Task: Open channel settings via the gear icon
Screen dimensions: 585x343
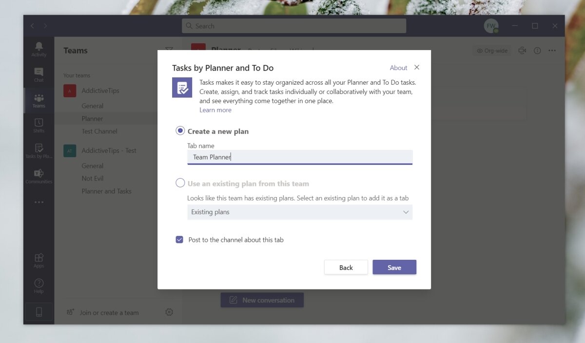Action: tap(169, 312)
